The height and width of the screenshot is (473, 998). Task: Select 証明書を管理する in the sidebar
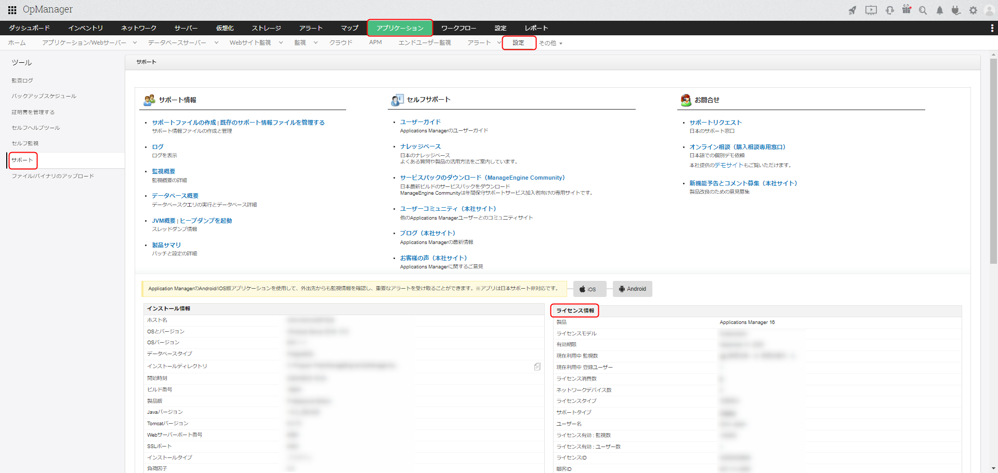33,112
